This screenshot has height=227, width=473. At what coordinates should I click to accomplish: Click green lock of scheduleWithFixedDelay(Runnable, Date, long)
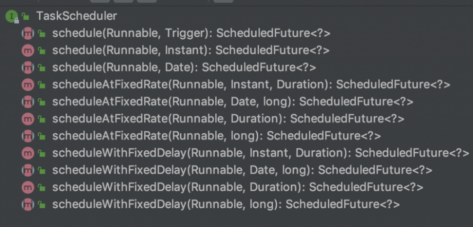coord(42,170)
